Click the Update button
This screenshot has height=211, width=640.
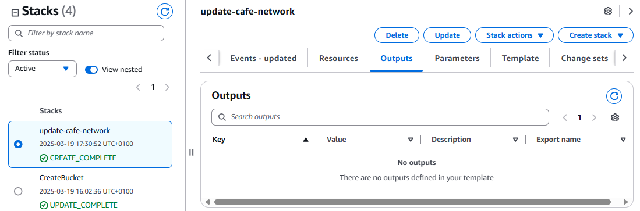click(x=447, y=35)
